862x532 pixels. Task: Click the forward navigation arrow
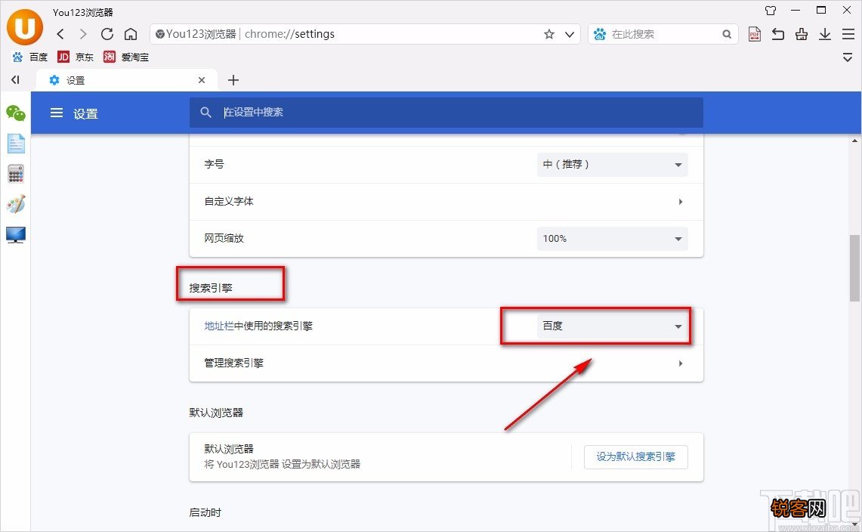(83, 34)
